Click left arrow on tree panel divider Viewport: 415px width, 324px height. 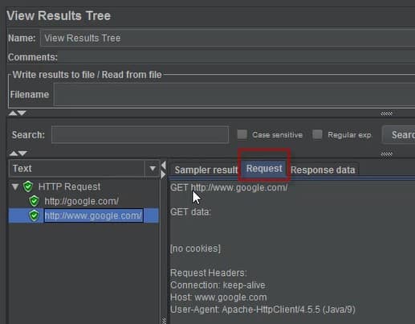pyautogui.click(x=164, y=166)
